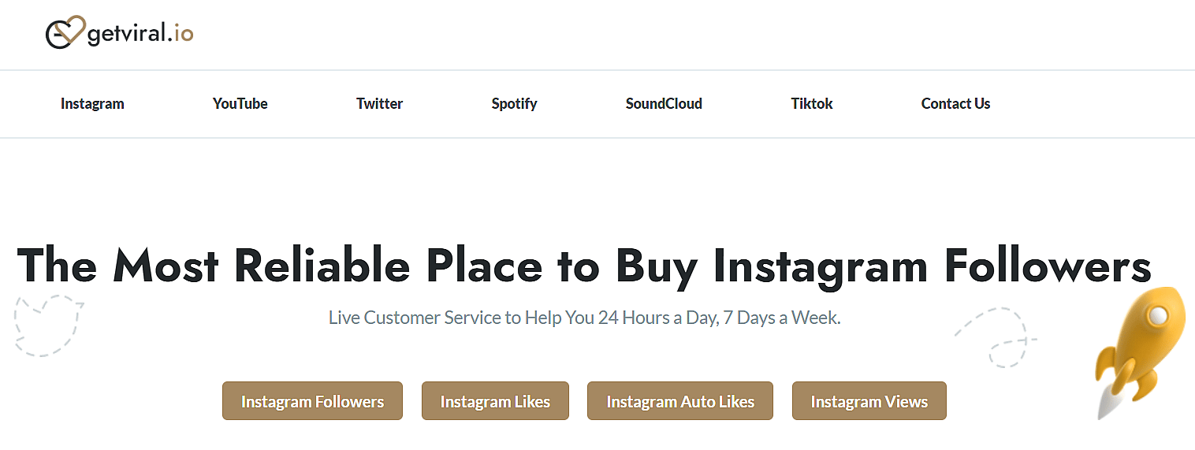Click the word "Followers" in the main headline

tap(1048, 266)
